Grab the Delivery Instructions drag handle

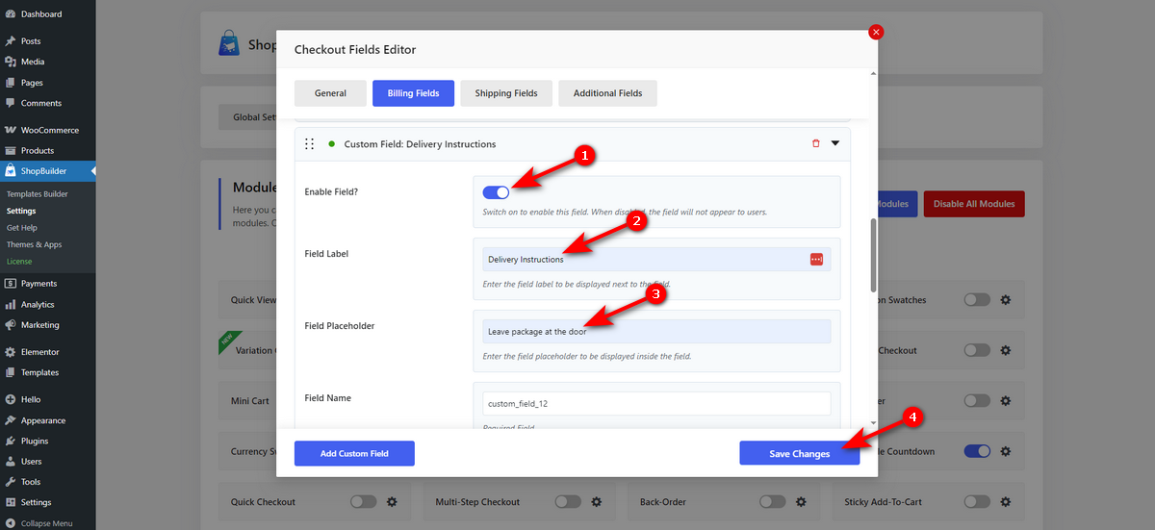pyautogui.click(x=309, y=144)
